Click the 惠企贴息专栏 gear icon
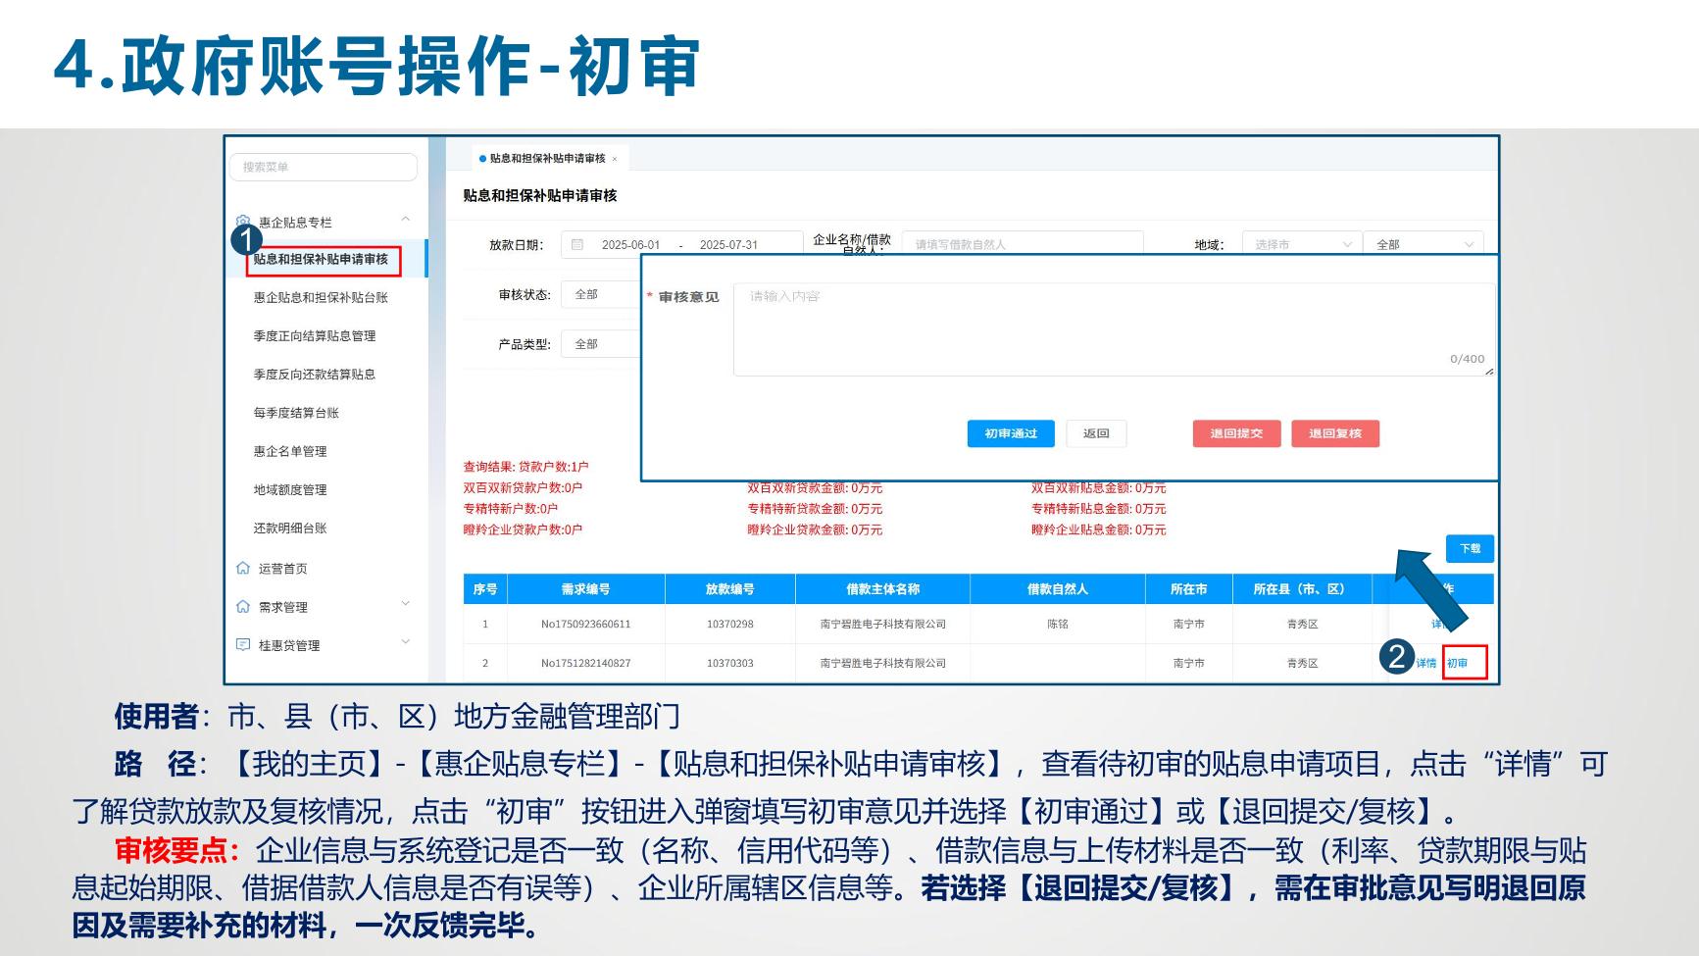This screenshot has height=956, width=1699. [x=243, y=223]
